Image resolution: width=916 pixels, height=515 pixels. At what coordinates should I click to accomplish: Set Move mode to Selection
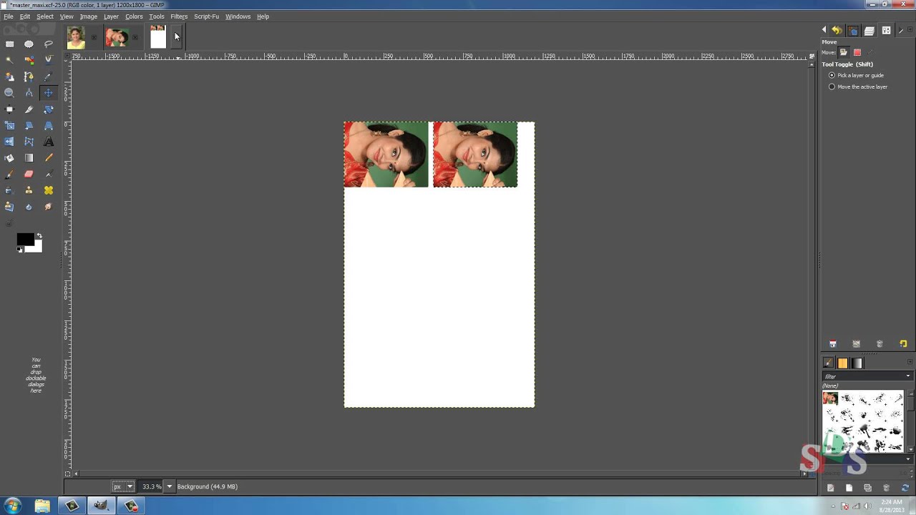point(857,52)
